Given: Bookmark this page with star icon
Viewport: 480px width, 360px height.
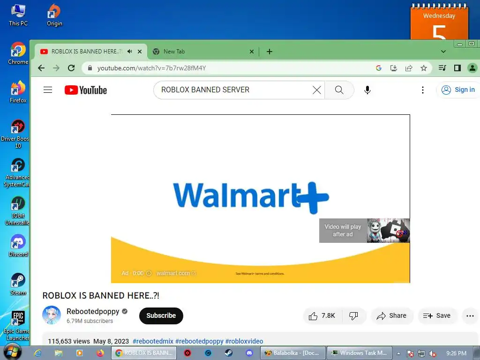Looking at the screenshot, I should tap(424, 68).
